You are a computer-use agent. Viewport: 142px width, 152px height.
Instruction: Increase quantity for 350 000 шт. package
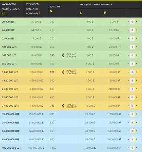[137, 63]
